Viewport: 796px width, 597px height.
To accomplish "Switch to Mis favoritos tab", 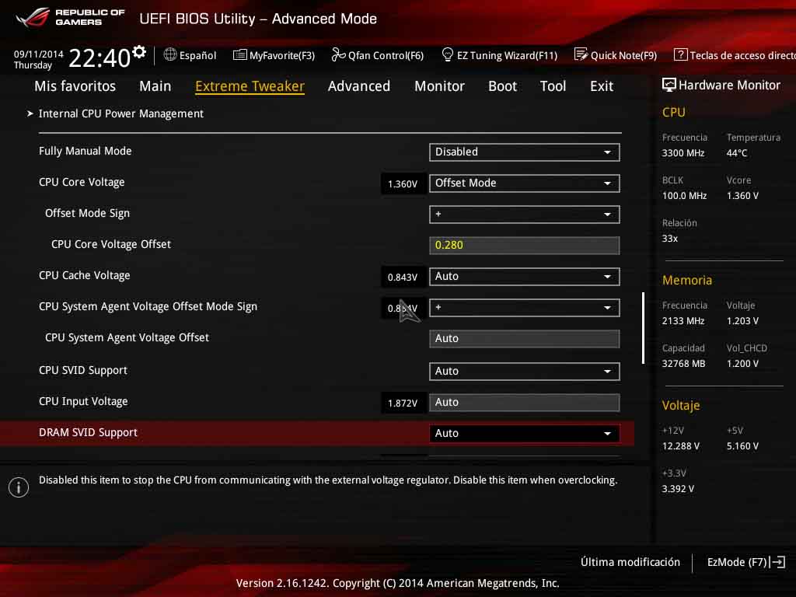I will tap(75, 86).
